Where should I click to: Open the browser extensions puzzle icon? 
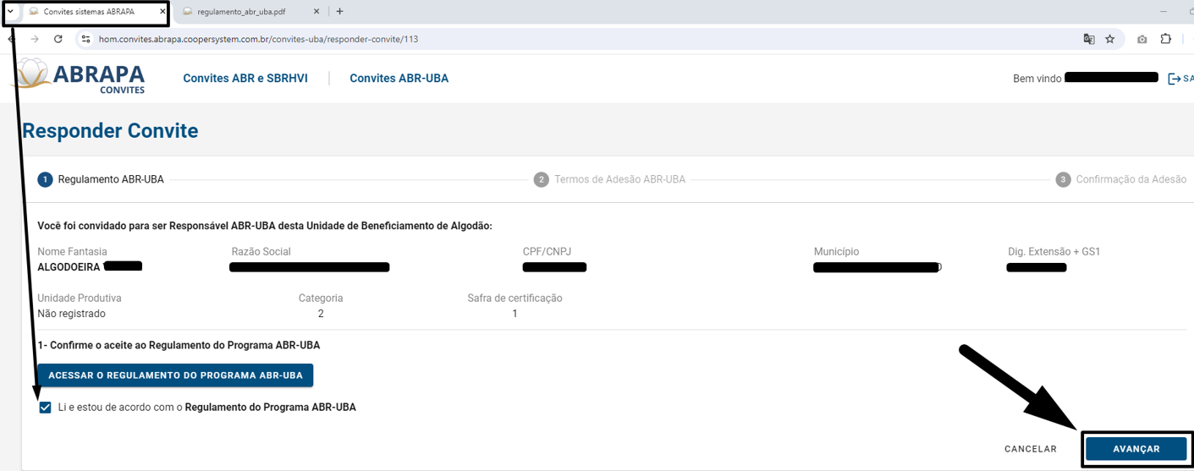tap(1166, 39)
